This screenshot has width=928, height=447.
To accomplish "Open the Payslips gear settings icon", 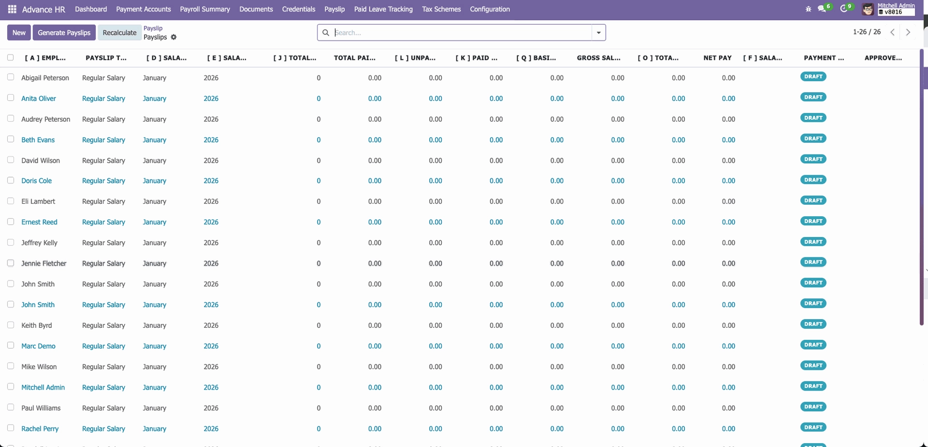I will pyautogui.click(x=174, y=37).
